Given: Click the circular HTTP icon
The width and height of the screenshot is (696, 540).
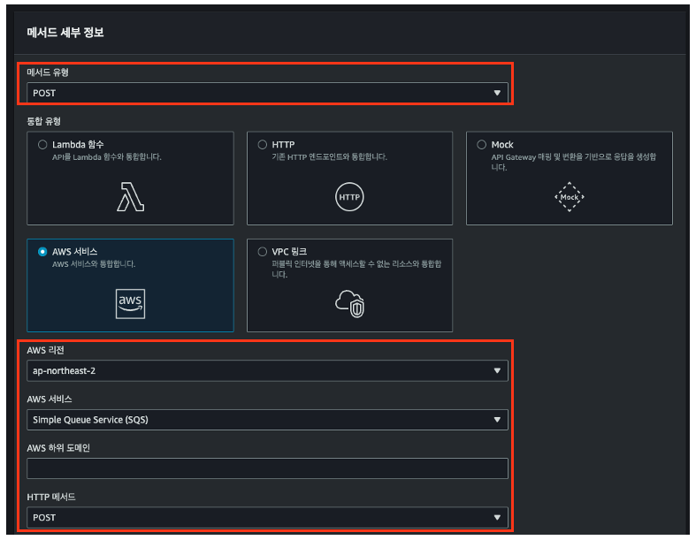Looking at the screenshot, I should tap(349, 196).
